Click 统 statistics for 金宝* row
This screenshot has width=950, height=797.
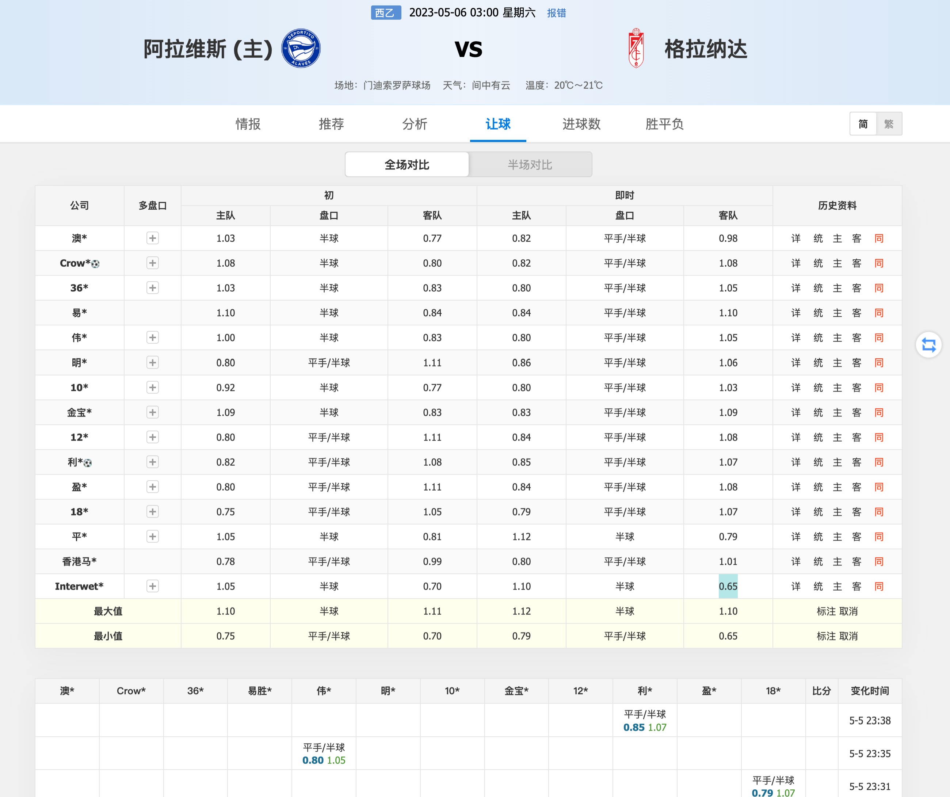click(818, 412)
